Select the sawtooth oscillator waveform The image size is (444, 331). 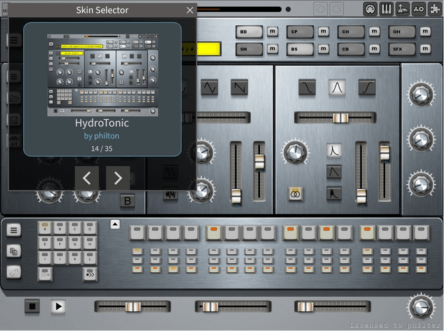click(x=240, y=87)
